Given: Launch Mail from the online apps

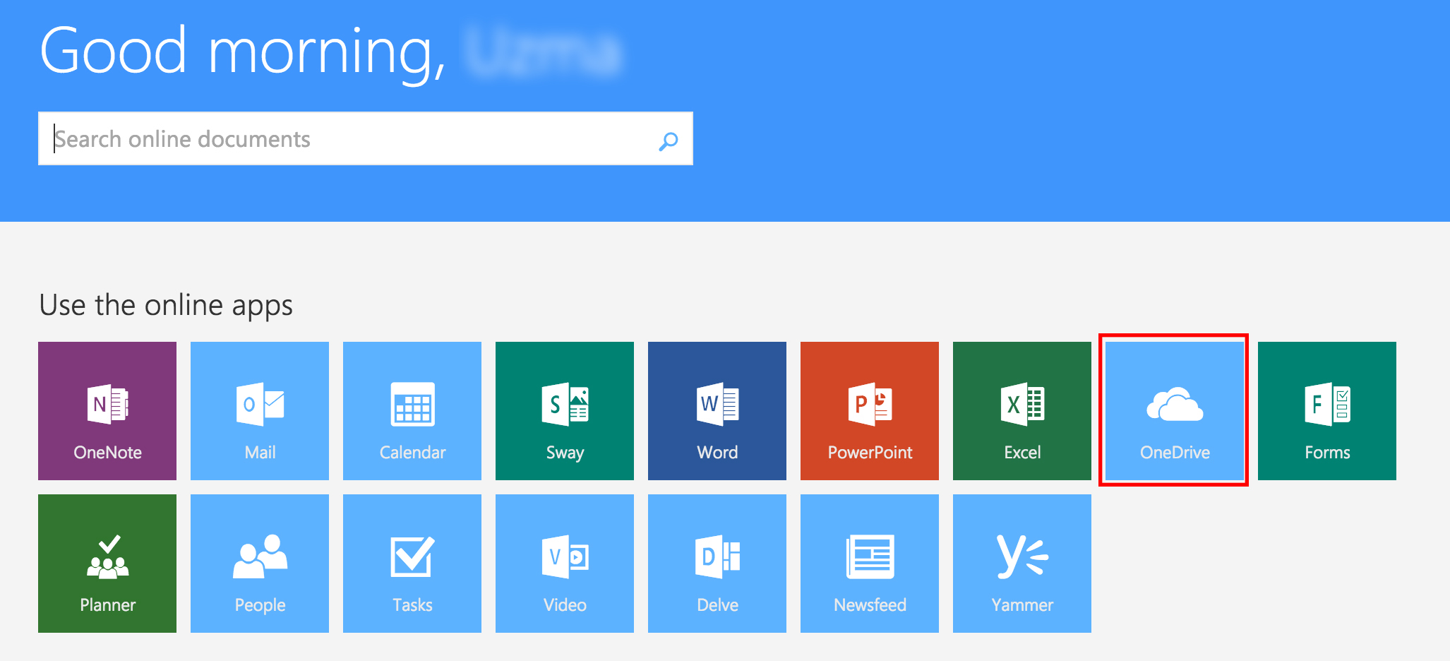Looking at the screenshot, I should [x=260, y=411].
